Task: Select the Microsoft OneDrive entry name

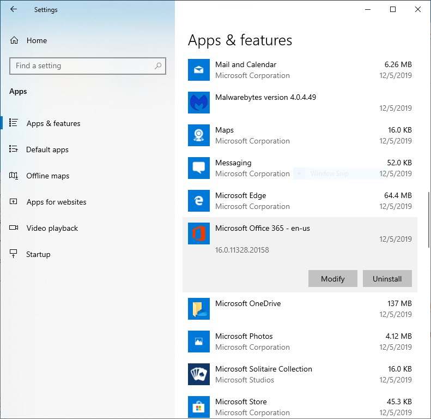Action: (x=248, y=303)
